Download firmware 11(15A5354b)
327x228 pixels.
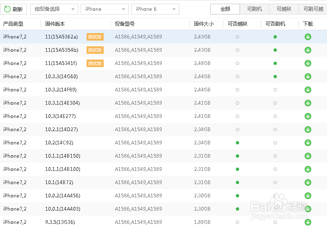click(308, 50)
